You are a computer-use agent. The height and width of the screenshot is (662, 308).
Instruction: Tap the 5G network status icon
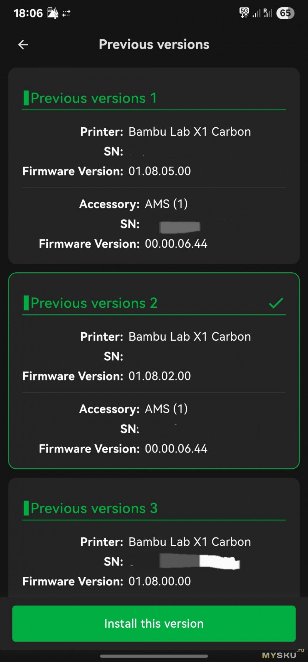coord(244,13)
